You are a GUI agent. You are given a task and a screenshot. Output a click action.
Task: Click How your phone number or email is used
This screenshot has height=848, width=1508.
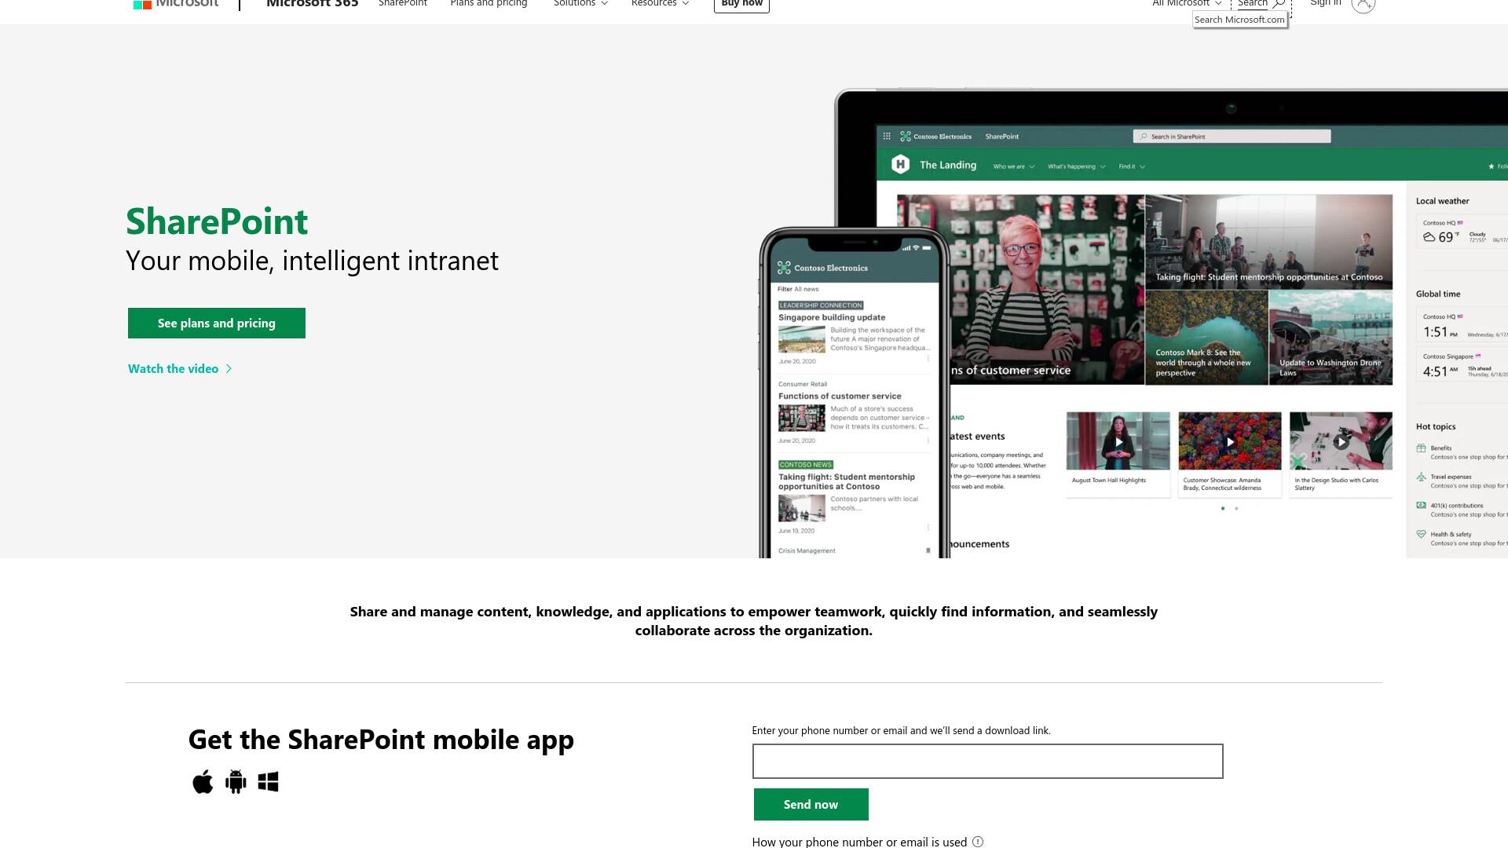click(859, 842)
